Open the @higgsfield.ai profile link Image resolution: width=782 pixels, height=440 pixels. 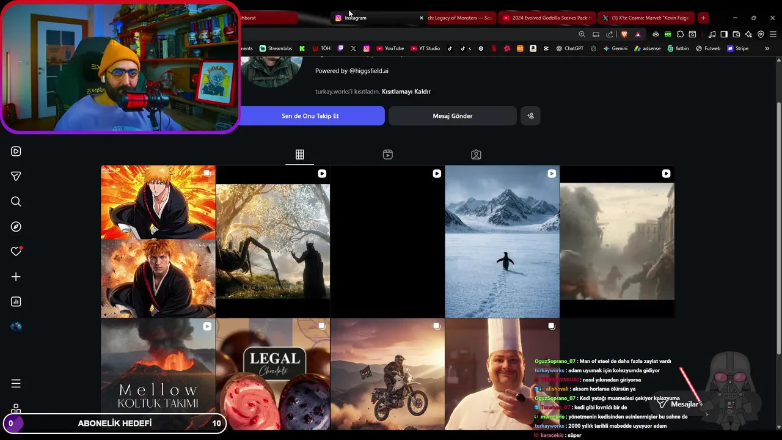[x=368, y=71]
